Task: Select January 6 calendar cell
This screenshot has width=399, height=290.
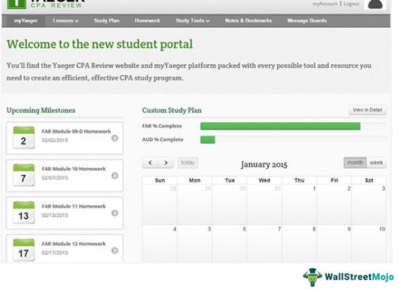Action: pos(229,244)
